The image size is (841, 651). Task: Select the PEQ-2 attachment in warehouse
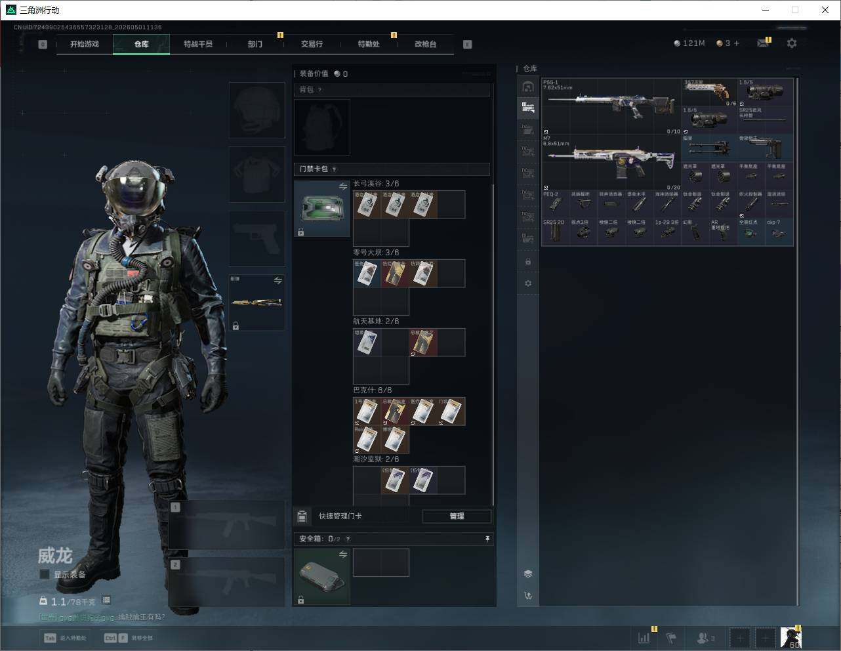tap(555, 204)
